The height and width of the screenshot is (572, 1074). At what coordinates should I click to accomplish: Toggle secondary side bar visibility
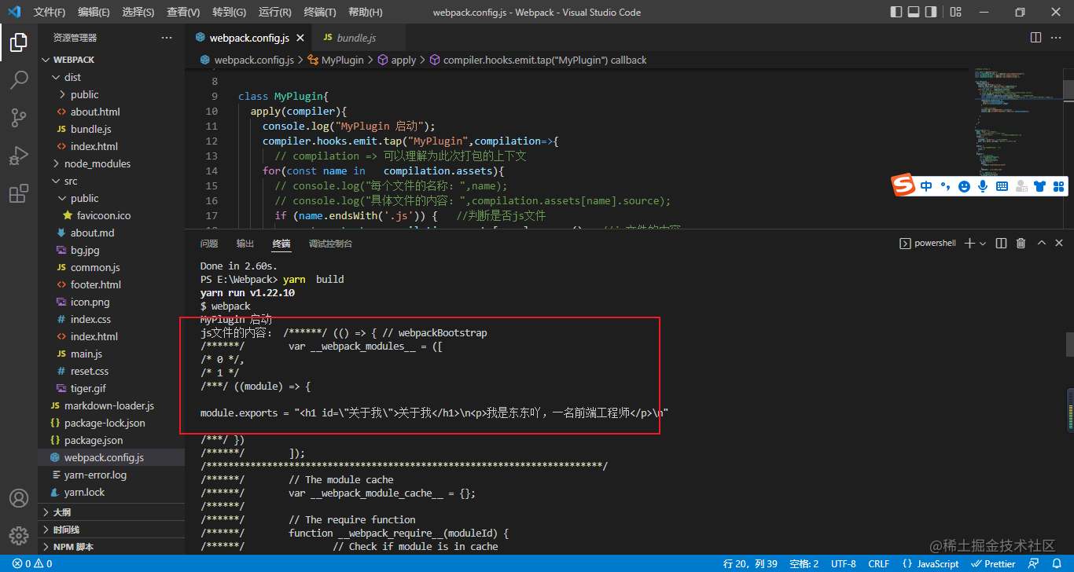click(931, 12)
